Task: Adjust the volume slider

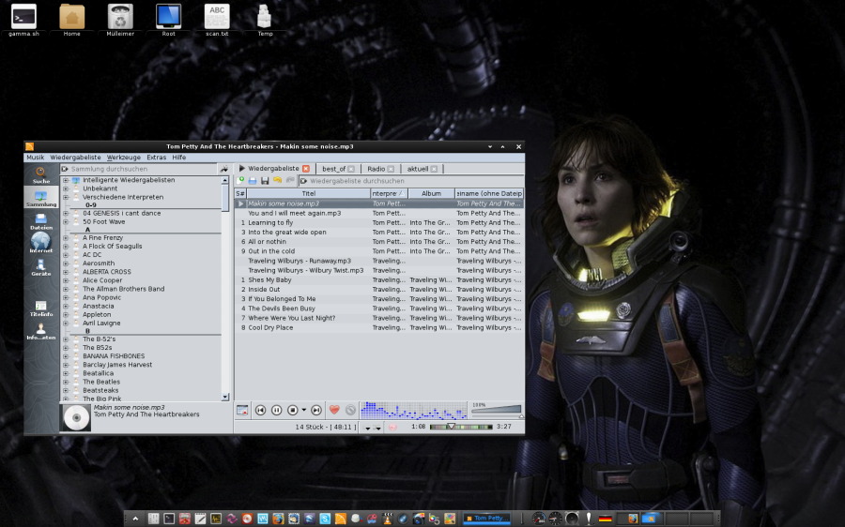Action: (497, 410)
